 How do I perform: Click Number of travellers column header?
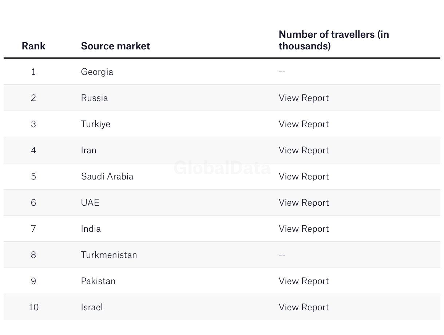coord(334,40)
